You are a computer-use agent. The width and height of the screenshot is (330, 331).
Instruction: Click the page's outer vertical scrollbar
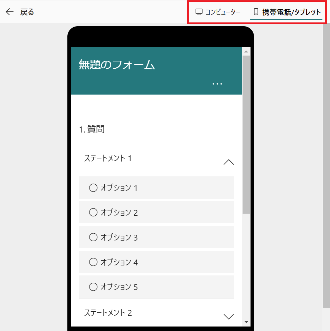(x=326, y=165)
